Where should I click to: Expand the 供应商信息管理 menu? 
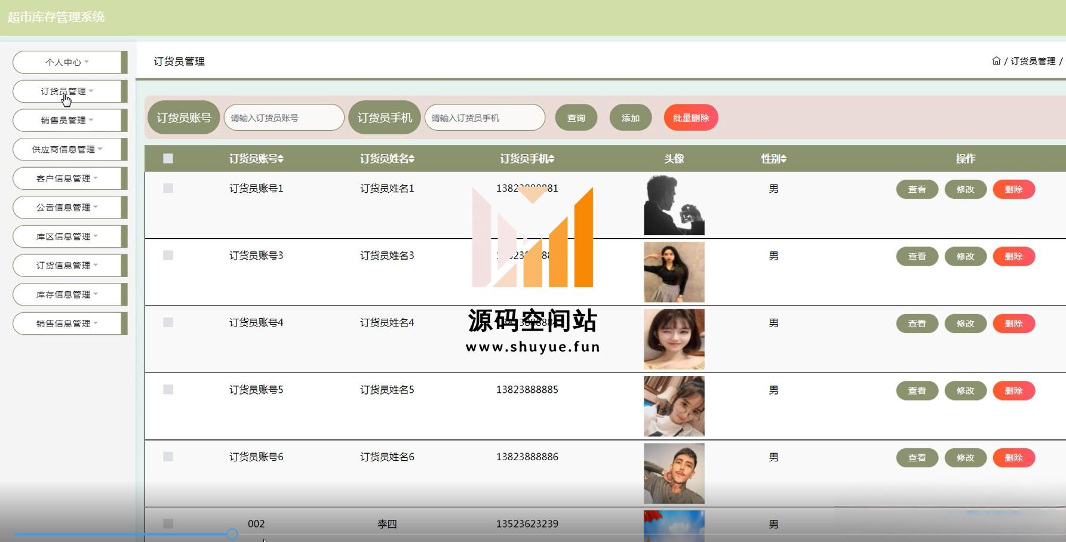pyautogui.click(x=70, y=149)
